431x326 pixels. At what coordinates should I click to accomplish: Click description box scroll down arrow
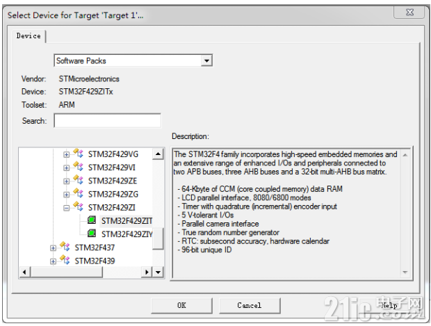click(405, 272)
